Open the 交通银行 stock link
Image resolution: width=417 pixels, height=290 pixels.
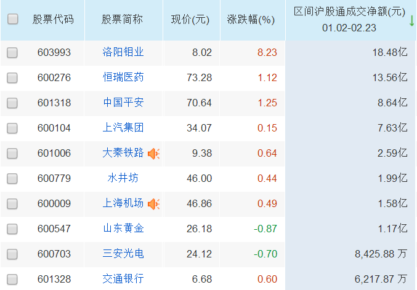pyautogui.click(x=123, y=279)
